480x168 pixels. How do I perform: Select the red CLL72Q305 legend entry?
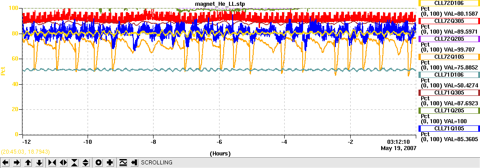449,21
